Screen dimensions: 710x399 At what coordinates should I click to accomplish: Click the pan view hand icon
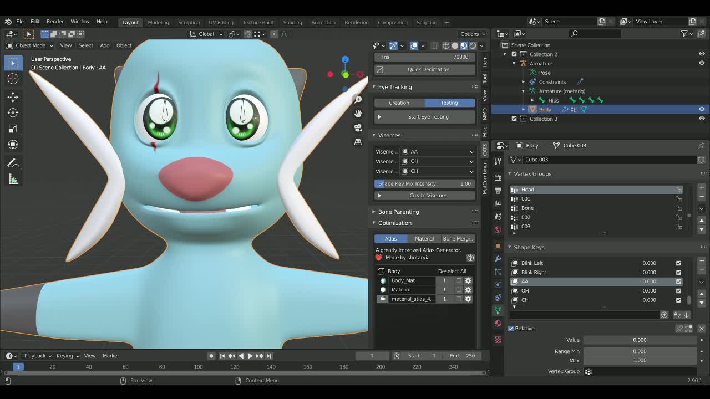(358, 114)
